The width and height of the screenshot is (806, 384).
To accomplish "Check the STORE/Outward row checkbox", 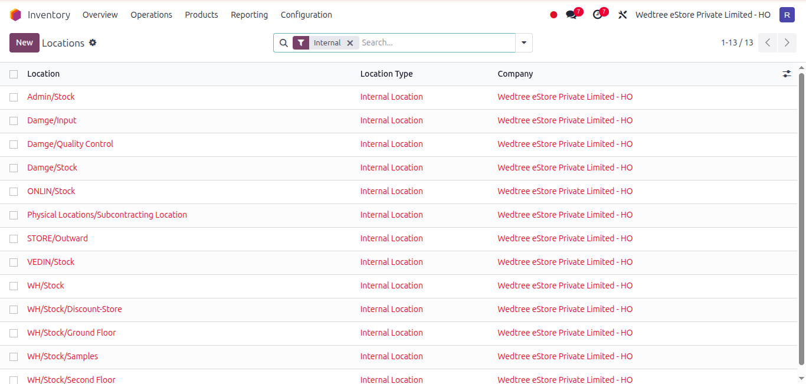I will (14, 239).
